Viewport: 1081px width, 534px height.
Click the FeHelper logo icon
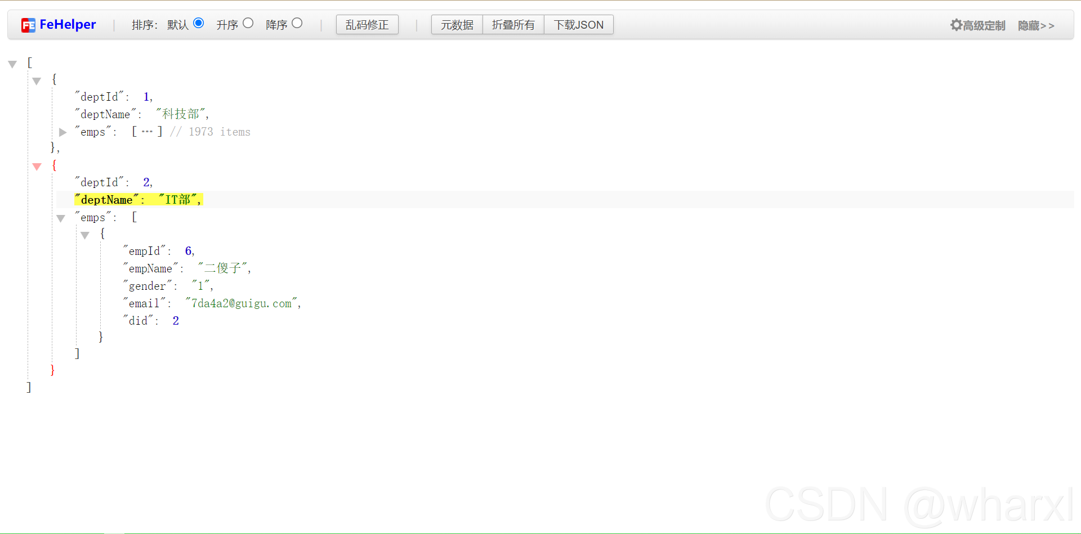(x=28, y=24)
